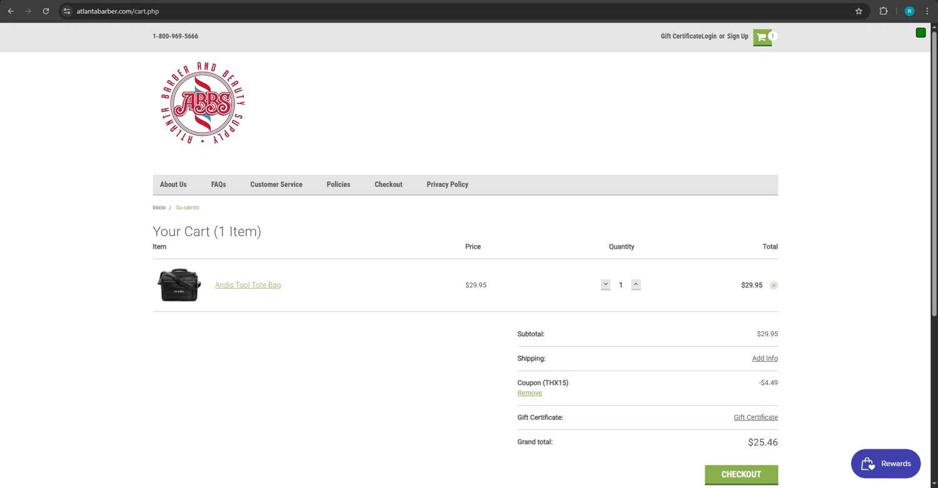Click the subtotal amount $29.95
Viewport: 938px width, 488px height.
point(767,334)
